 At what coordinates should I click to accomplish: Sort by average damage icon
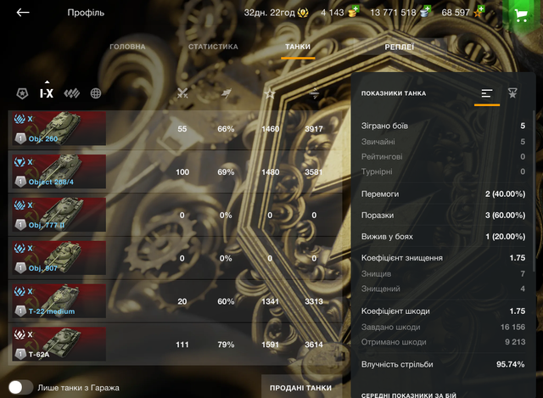pos(314,93)
